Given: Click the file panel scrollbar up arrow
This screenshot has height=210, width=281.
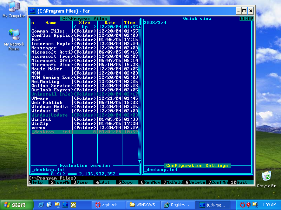Looking at the screenshot, I should coord(139,27).
